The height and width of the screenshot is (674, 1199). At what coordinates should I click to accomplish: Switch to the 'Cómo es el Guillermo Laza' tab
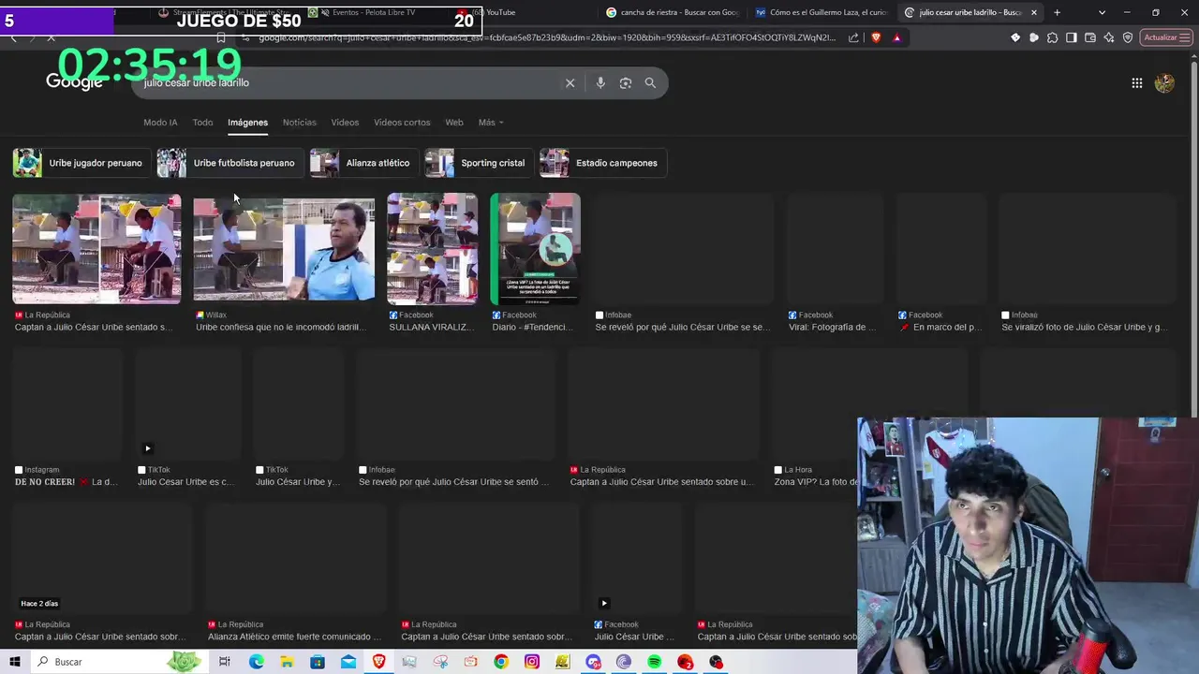tap(822, 12)
